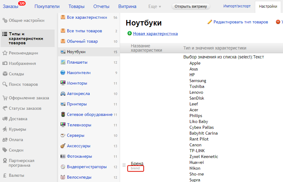Open the Заказы tab
The image size is (283, 182).
click(10, 6)
